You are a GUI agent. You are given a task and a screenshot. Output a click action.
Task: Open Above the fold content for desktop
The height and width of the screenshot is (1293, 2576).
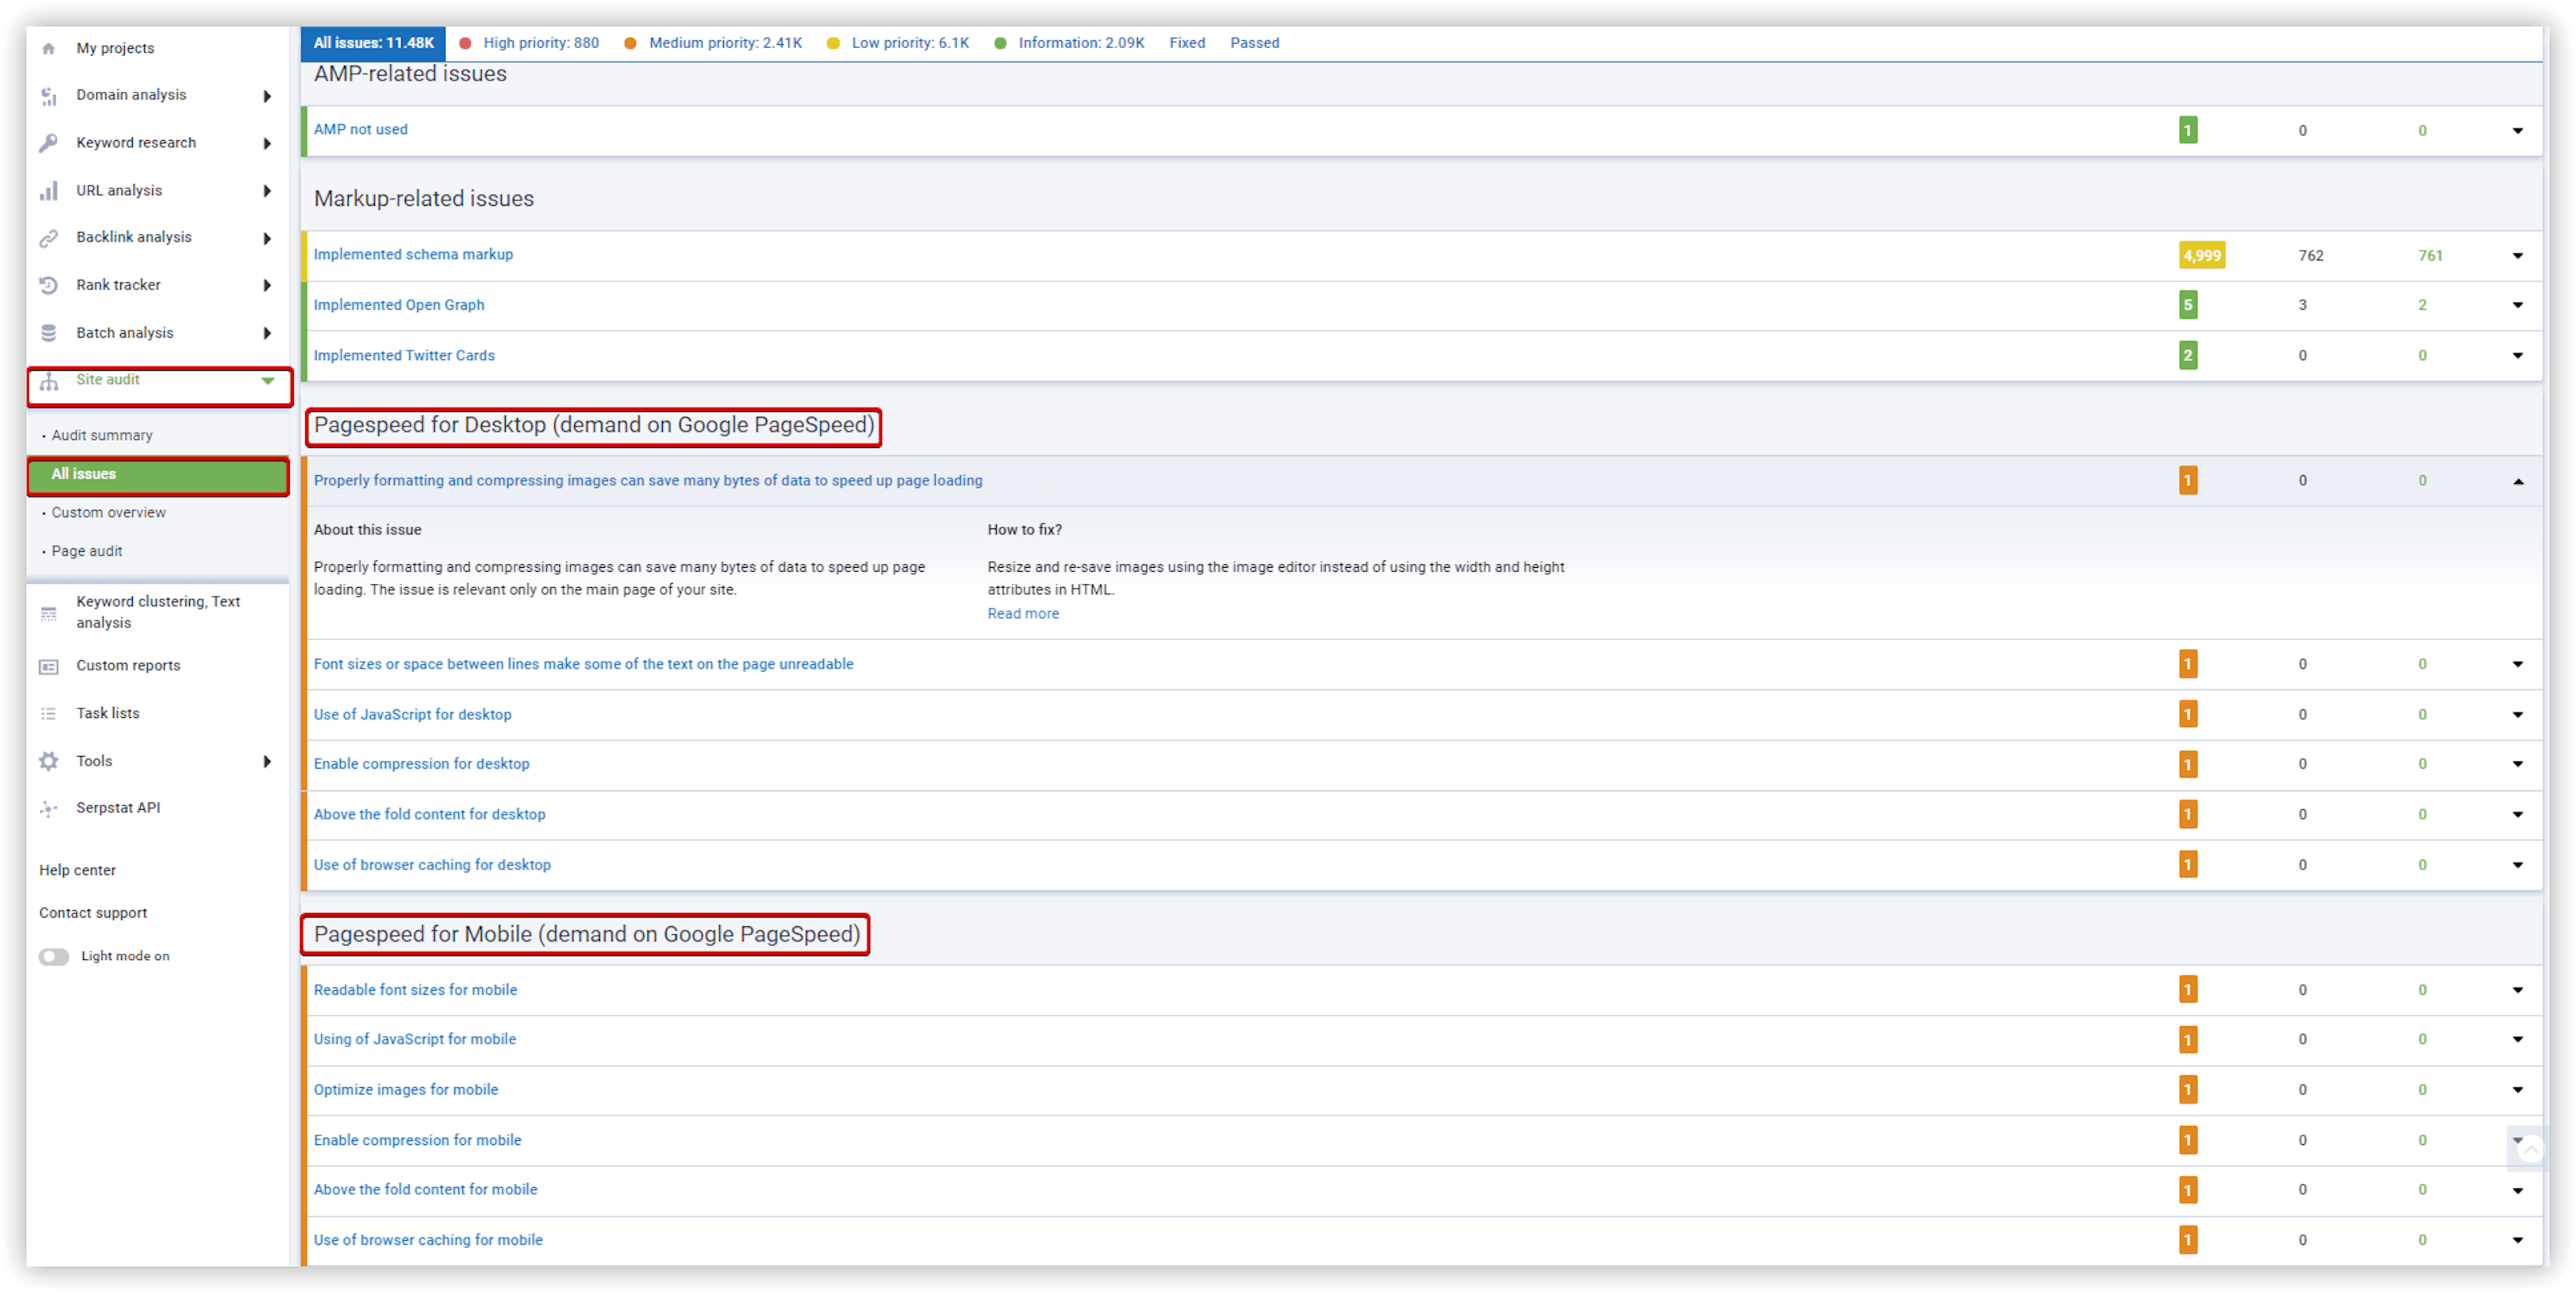click(x=430, y=814)
